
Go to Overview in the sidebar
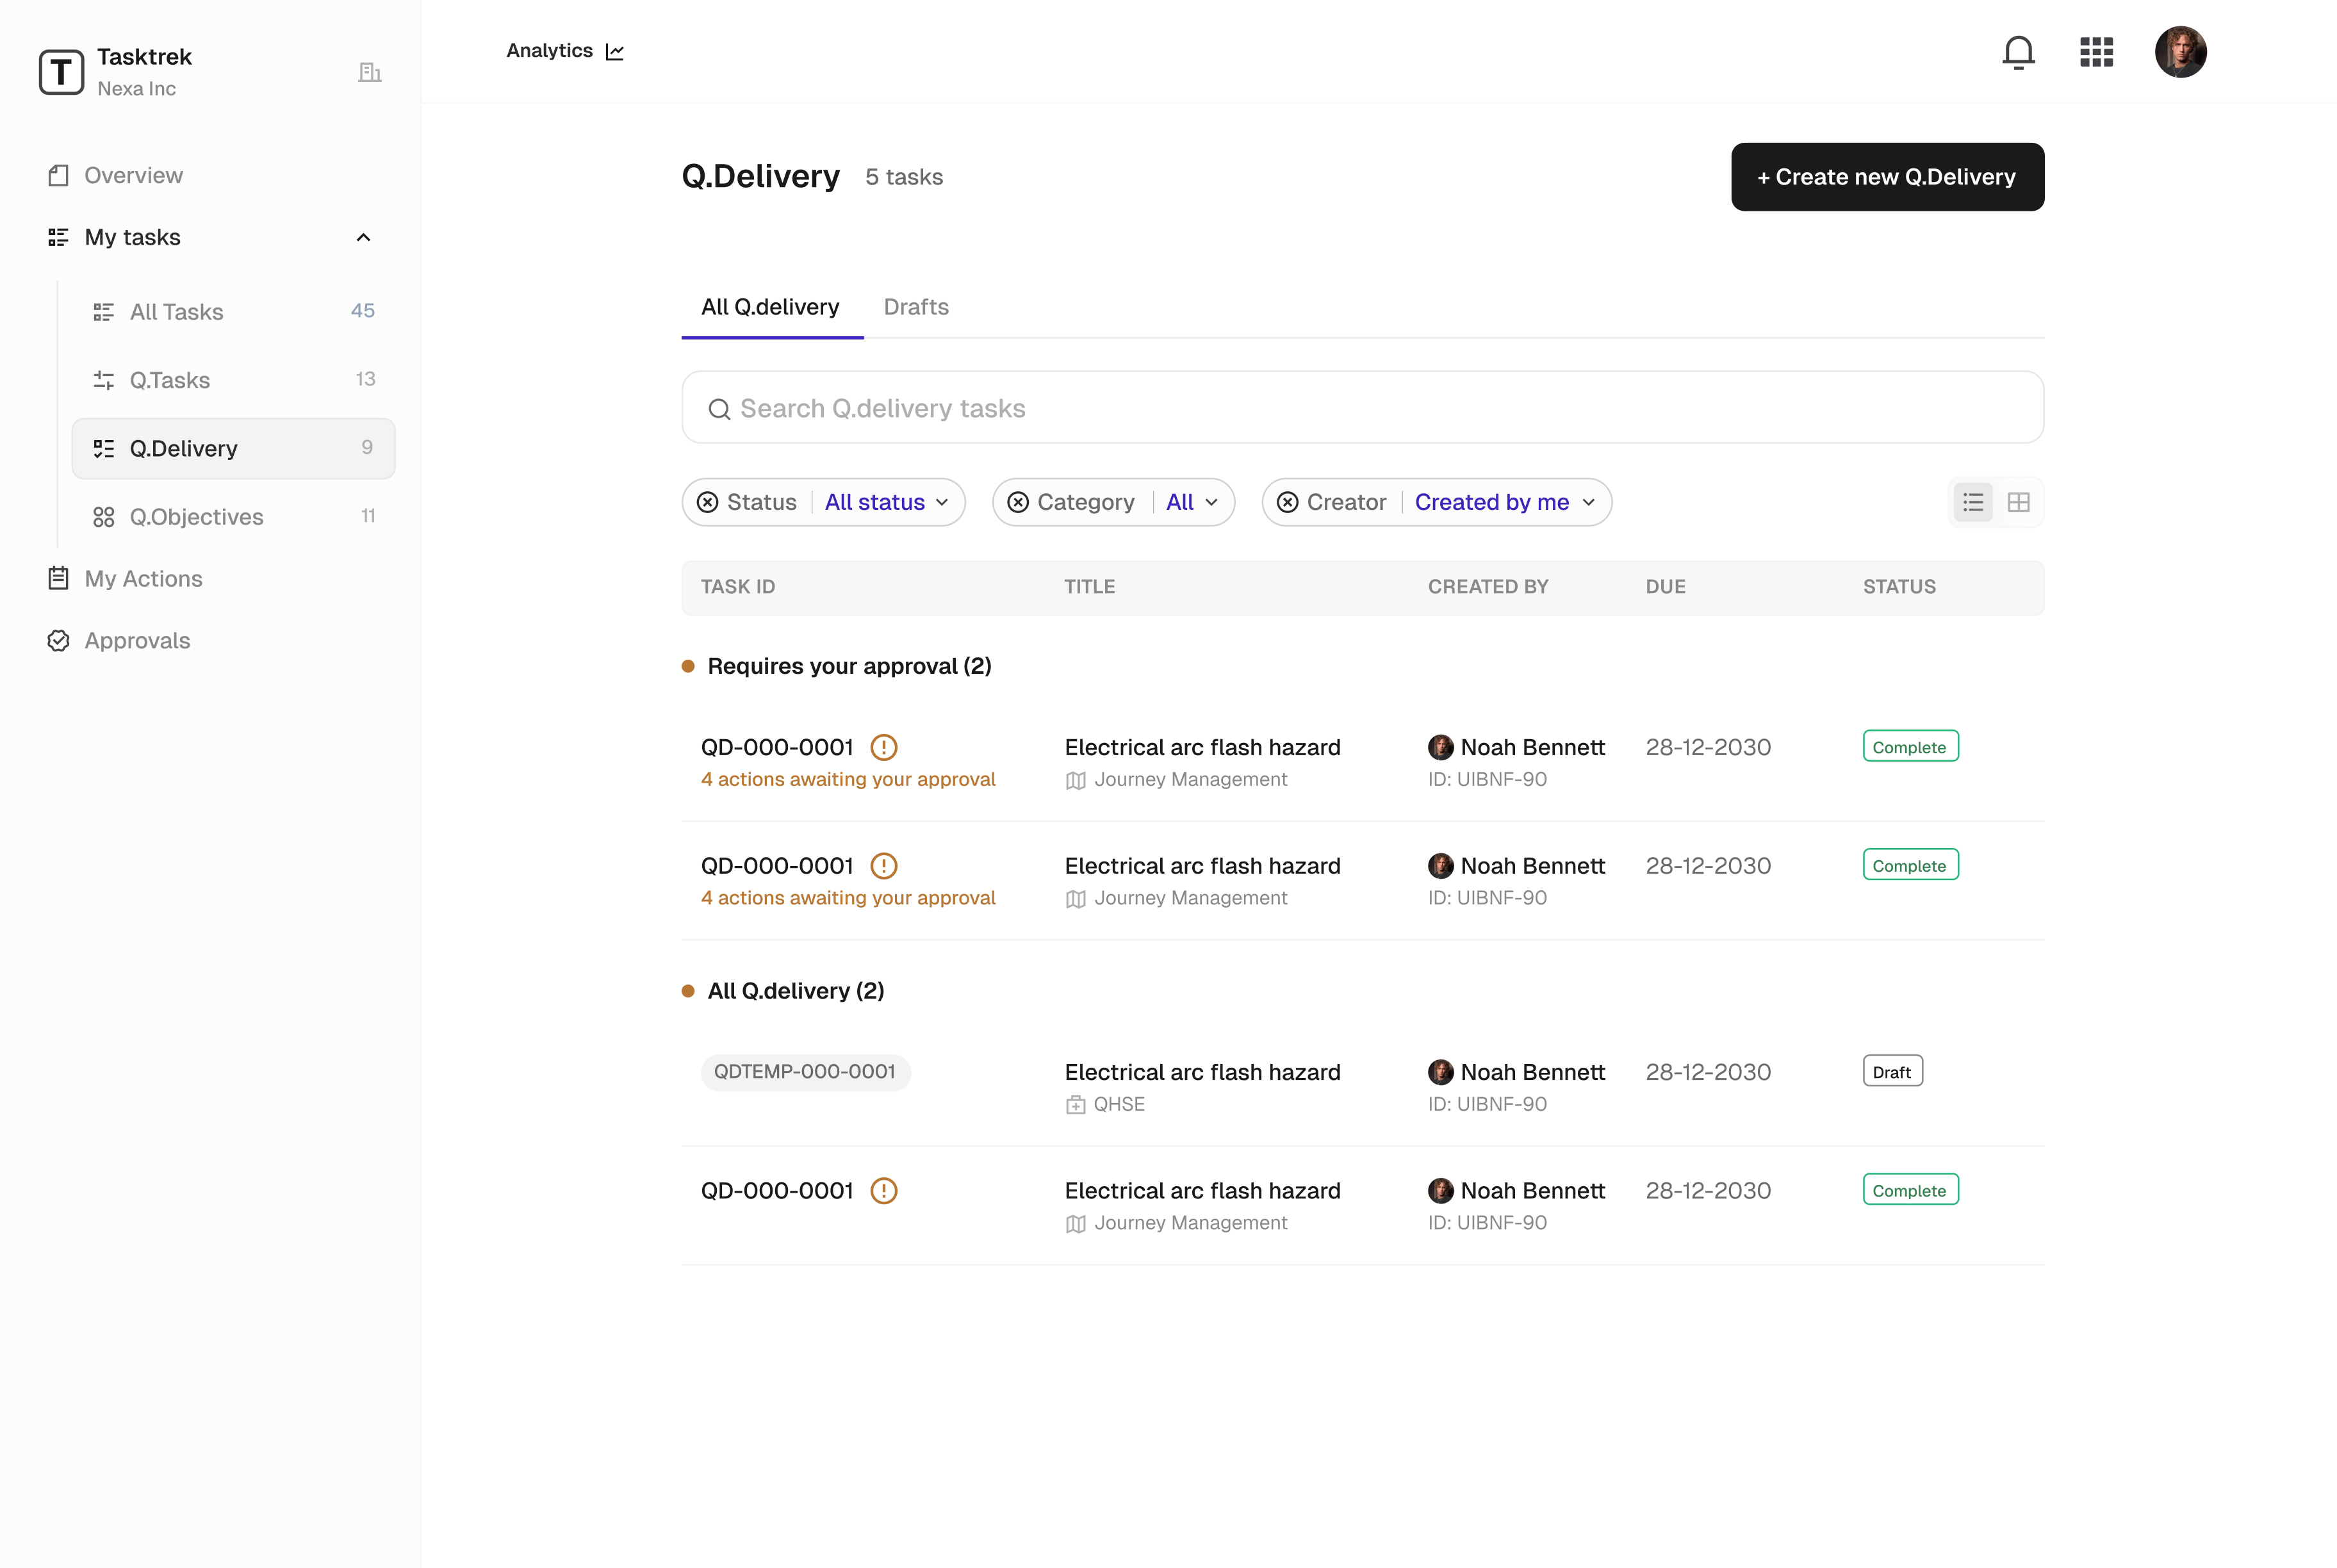pyautogui.click(x=115, y=175)
